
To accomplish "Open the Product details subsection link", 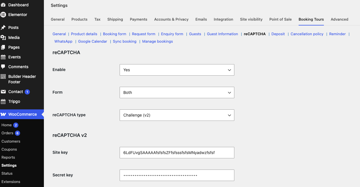I will (x=84, y=34).
